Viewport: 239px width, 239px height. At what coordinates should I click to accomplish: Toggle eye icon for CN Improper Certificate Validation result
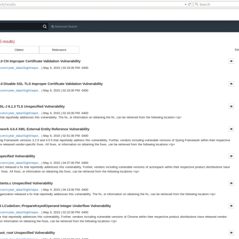click(x=231, y=61)
